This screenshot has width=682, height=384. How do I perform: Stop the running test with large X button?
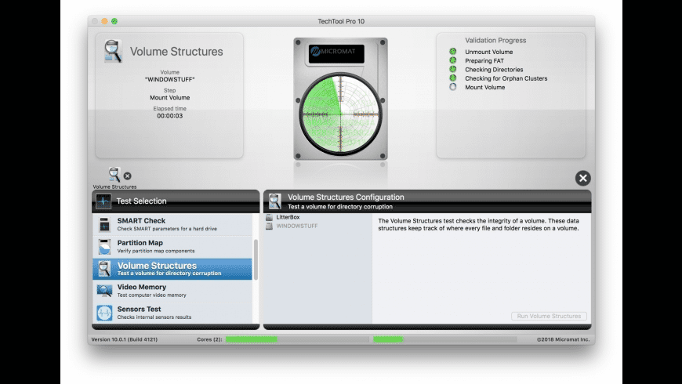point(582,179)
